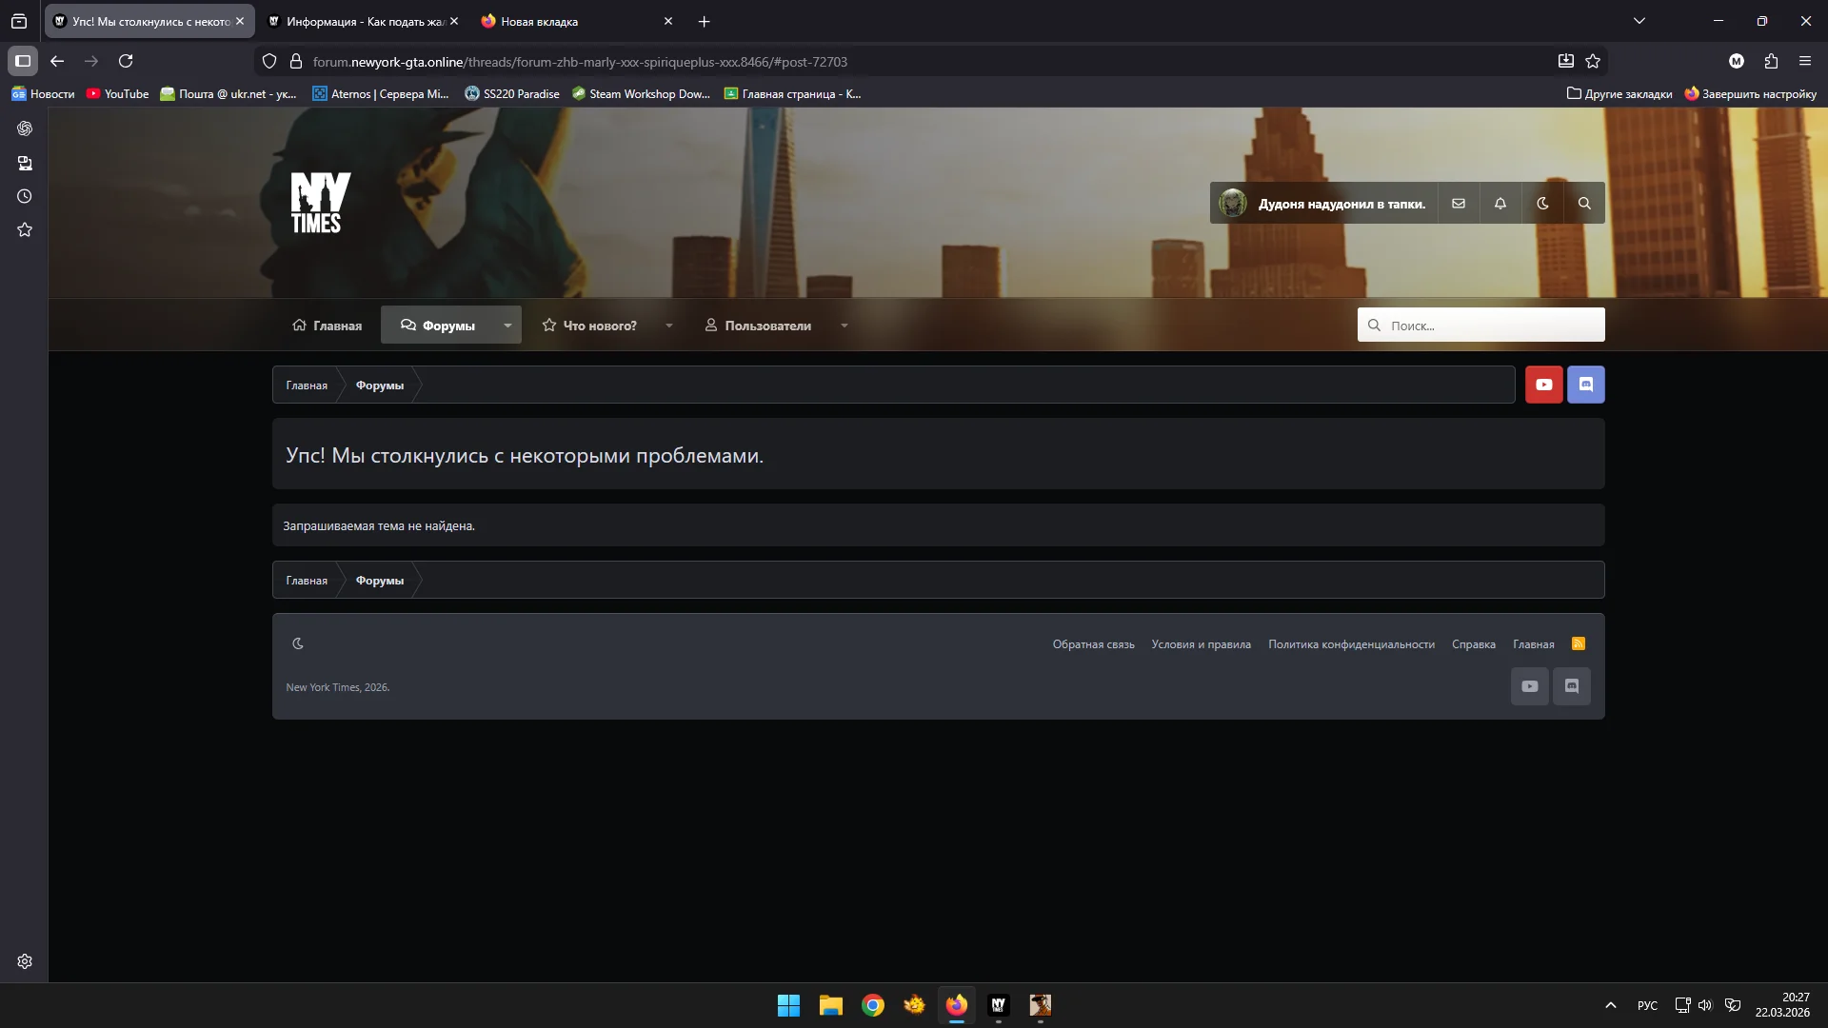Open the red YouTube button beside breadcrumbs
Image resolution: width=1828 pixels, height=1028 pixels.
(1543, 385)
